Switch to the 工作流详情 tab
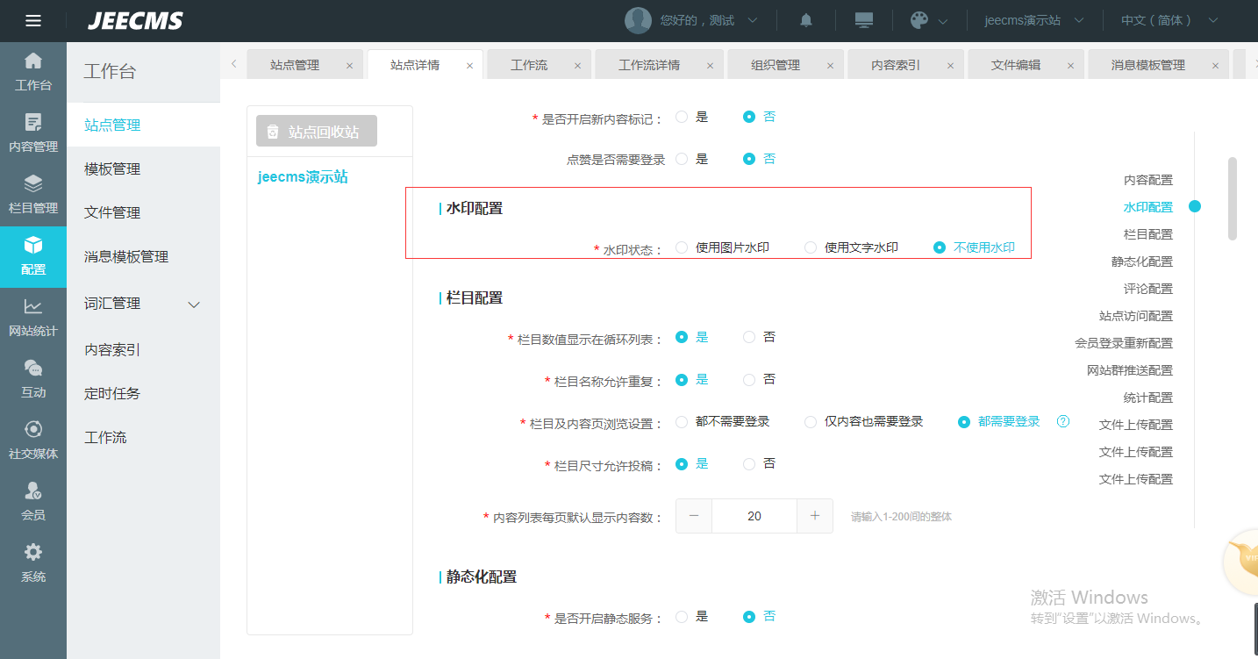The height and width of the screenshot is (659, 1258). (x=648, y=65)
